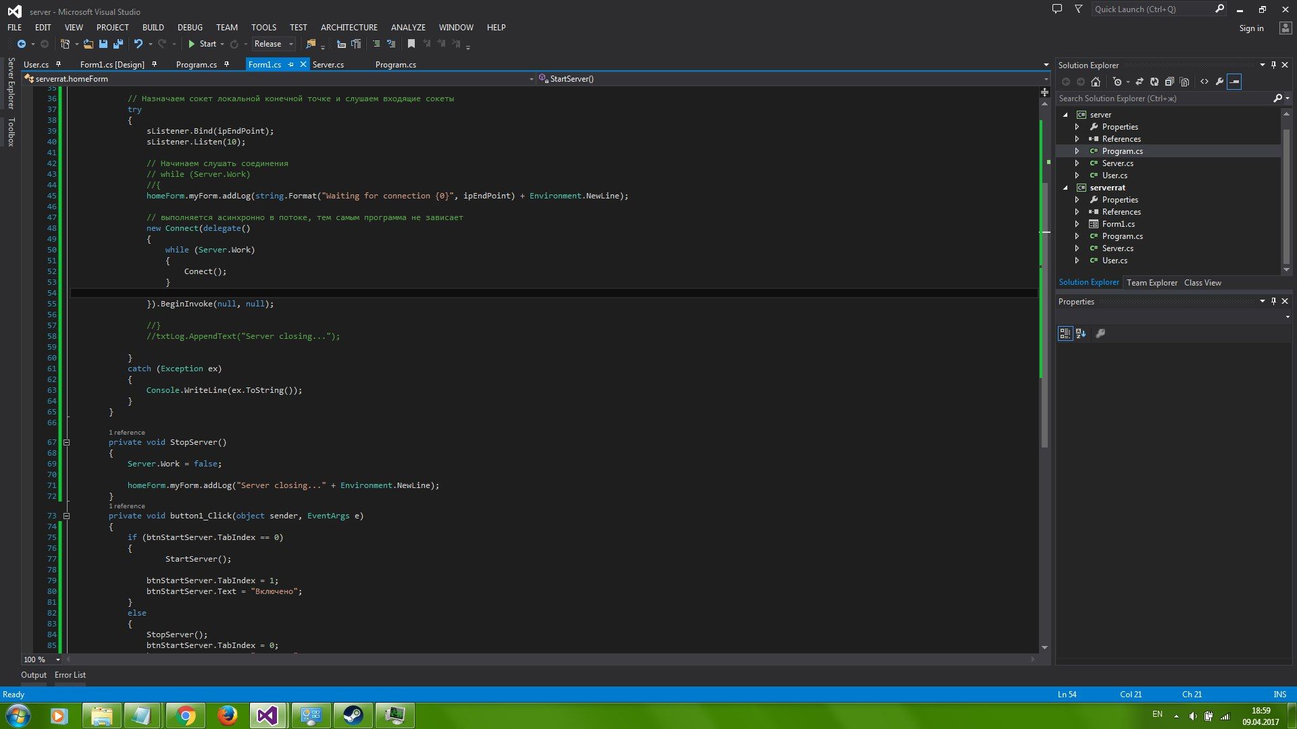Screen dimensions: 1297x729
Task: Open the Release configuration dropdown
Action: [x=274, y=44]
